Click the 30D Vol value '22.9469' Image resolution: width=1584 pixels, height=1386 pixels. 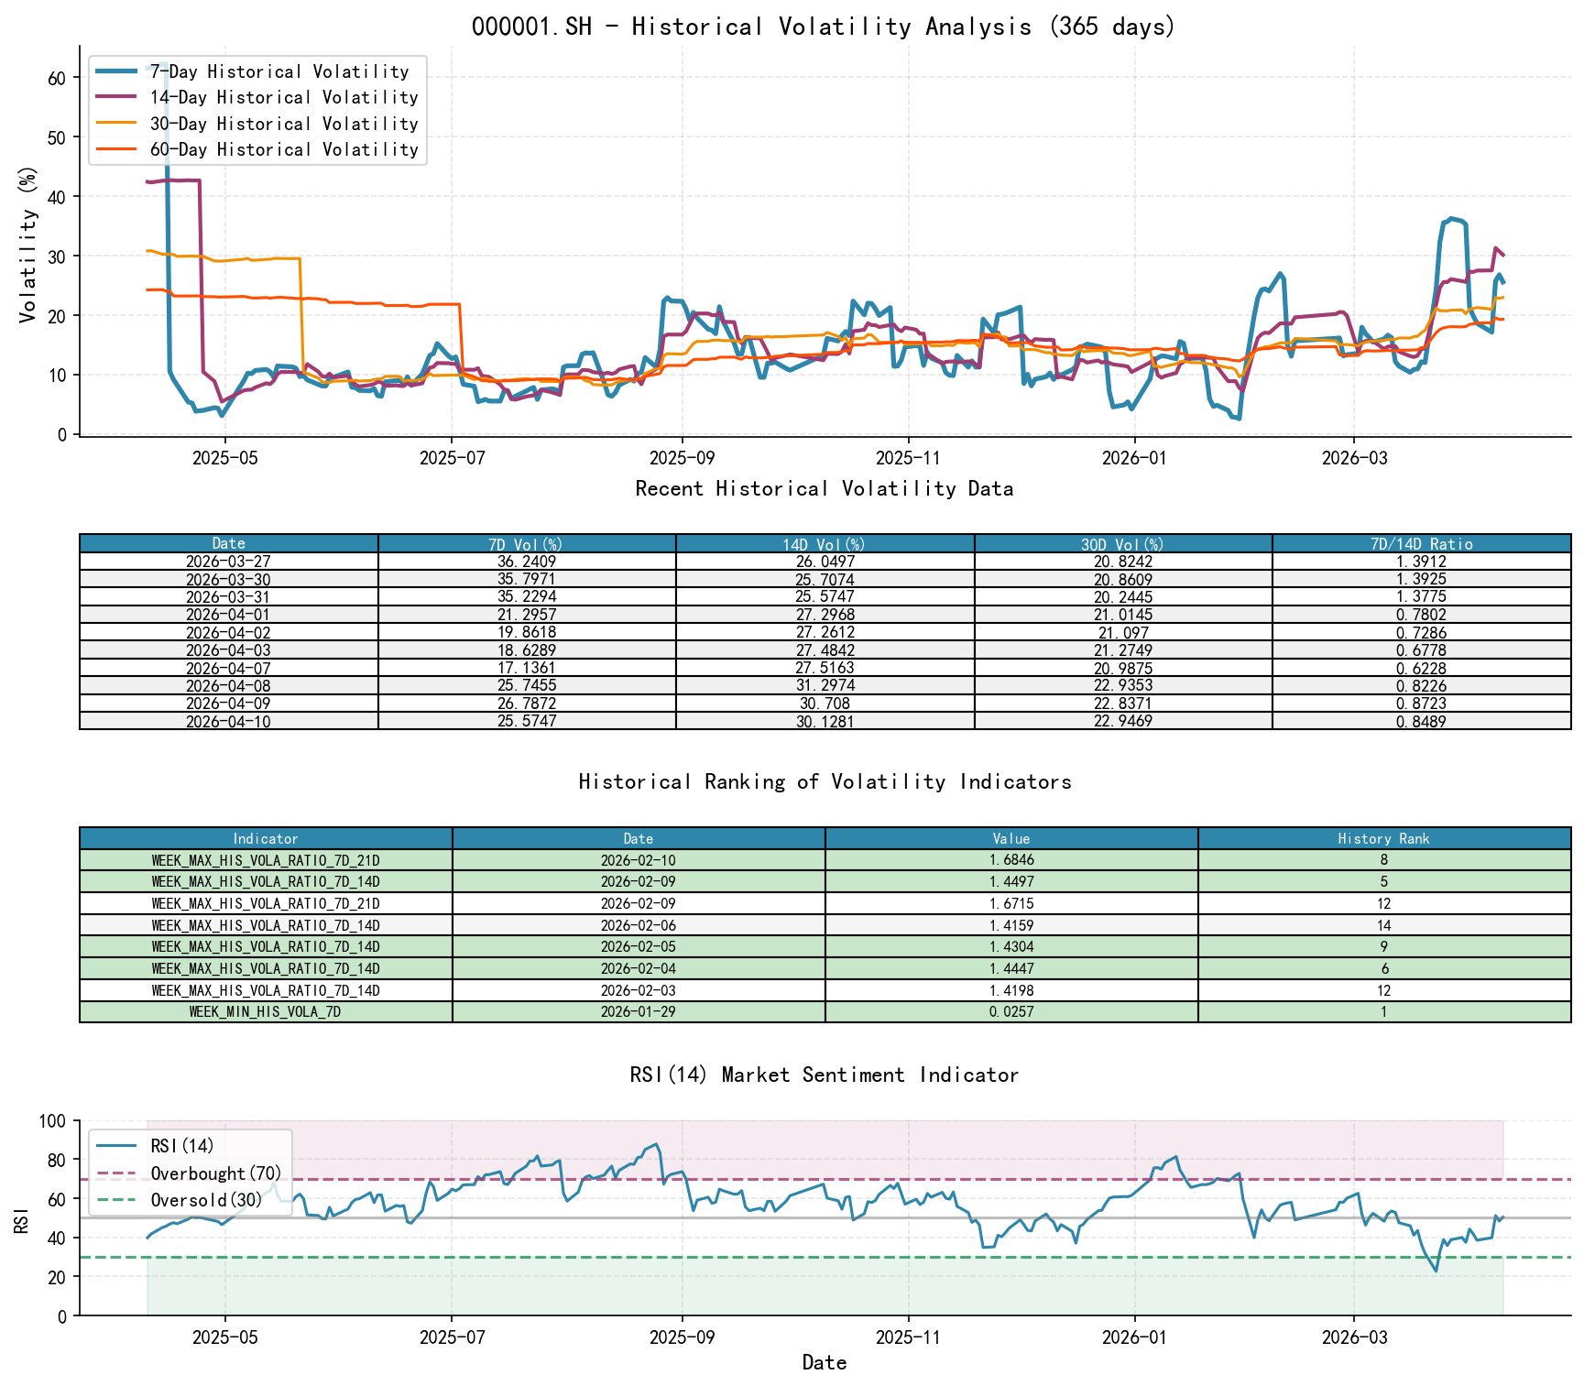[1123, 721]
